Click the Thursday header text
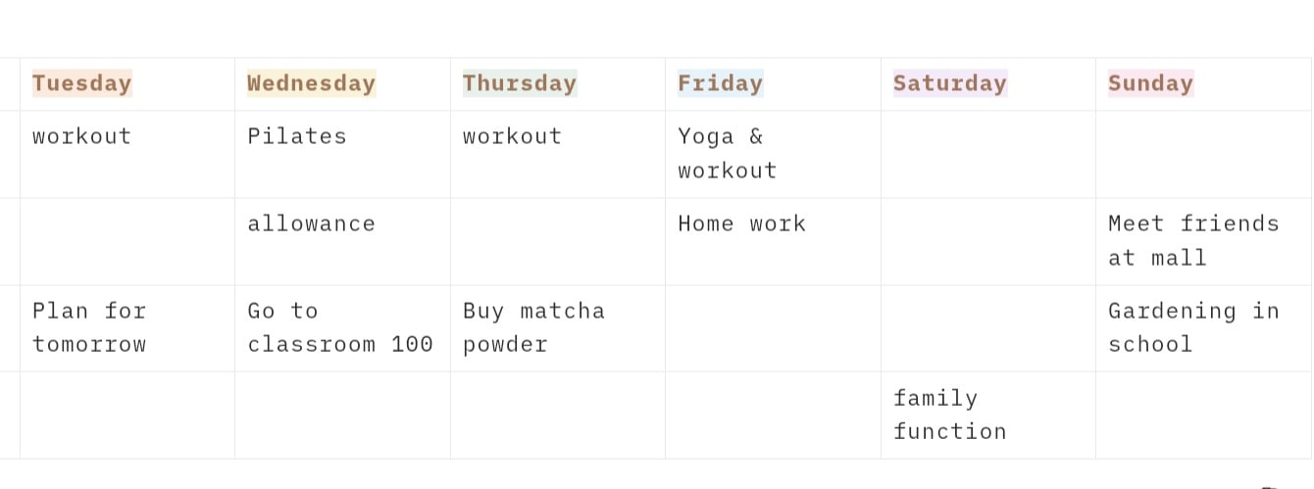Viewport: 1314px width, 489px height. (x=520, y=83)
